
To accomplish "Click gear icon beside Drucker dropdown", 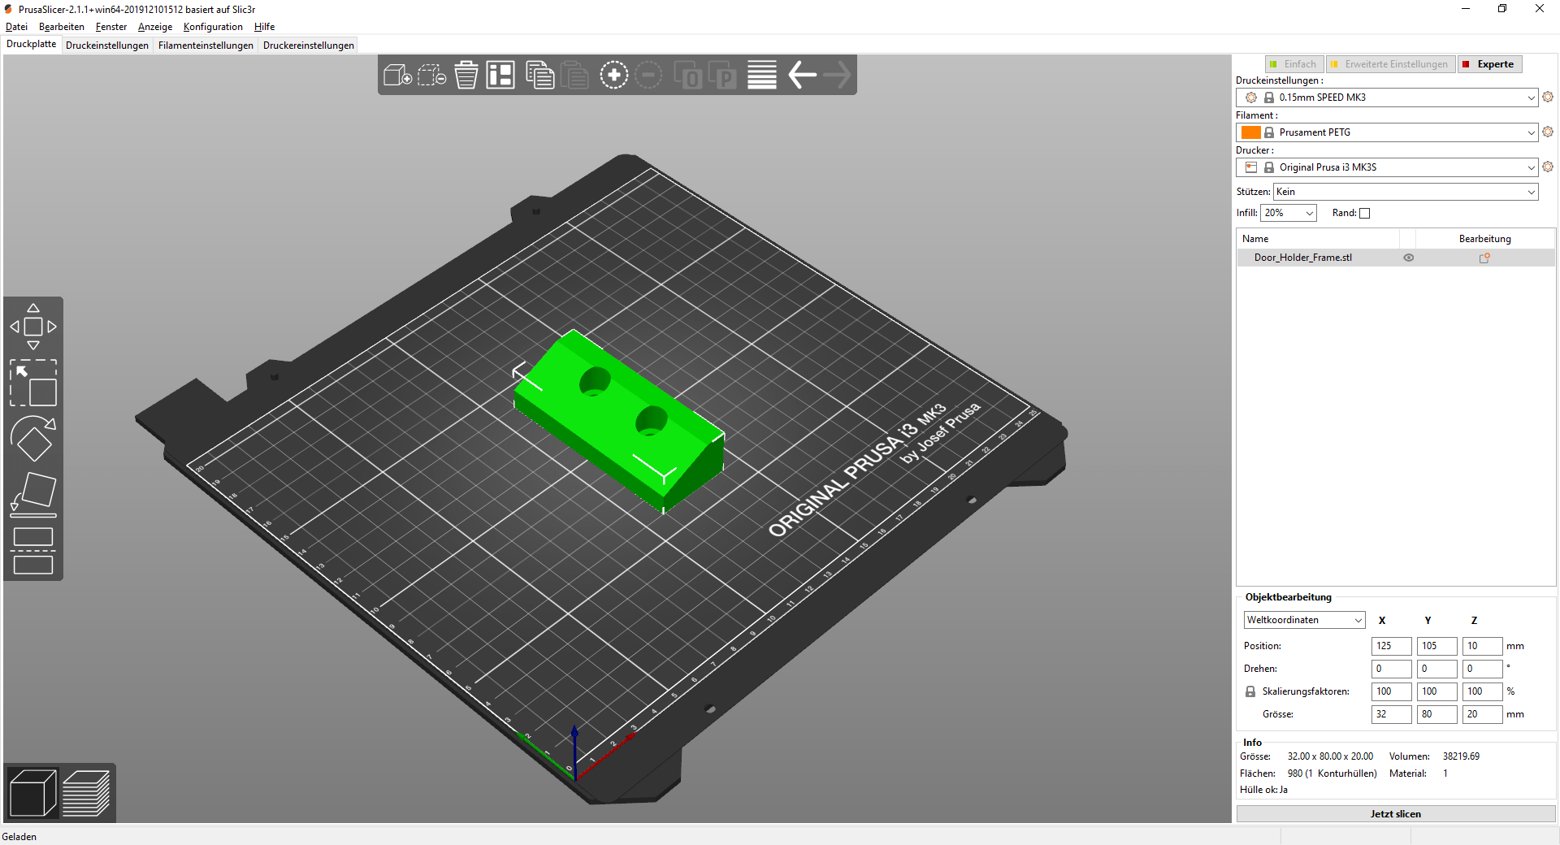I will pos(1548,167).
